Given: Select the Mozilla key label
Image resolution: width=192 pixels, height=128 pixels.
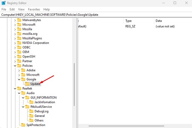Looking at the screenshot, I should click(x=27, y=29).
